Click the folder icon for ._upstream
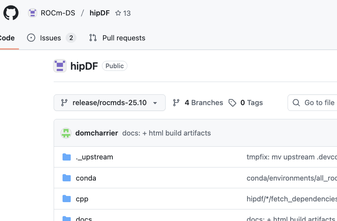This screenshot has height=221, width=337. 67,157
